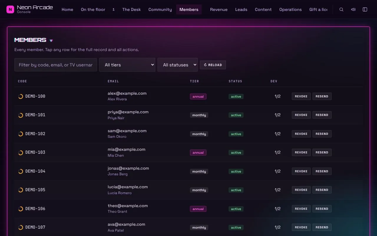Go to the Home tab

[67, 9]
